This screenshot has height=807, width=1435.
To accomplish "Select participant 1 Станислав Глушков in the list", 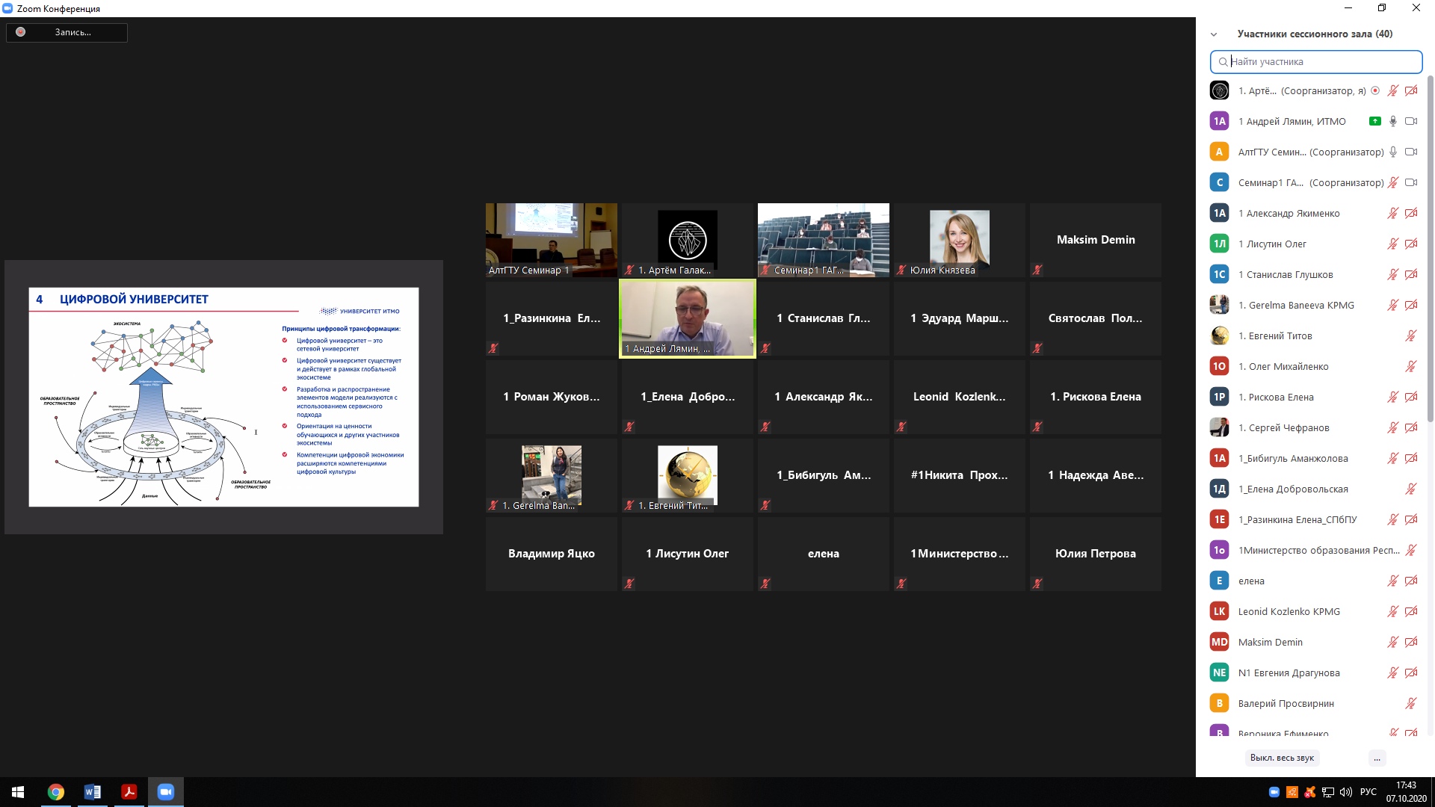I will click(x=1314, y=274).
